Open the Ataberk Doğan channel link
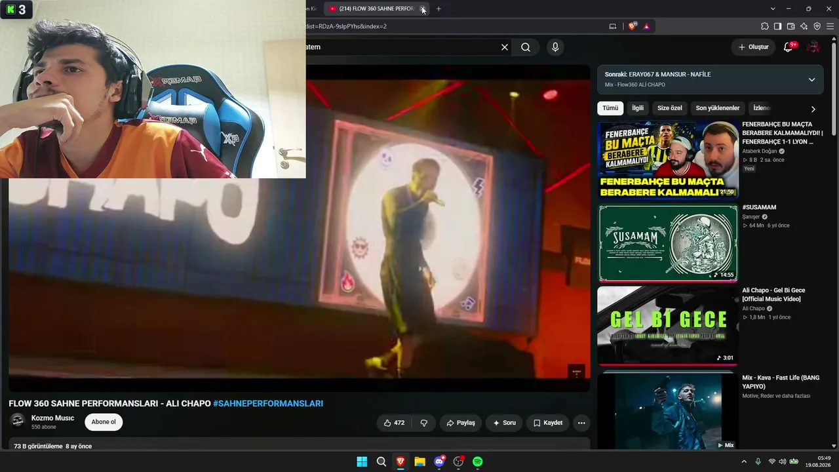The width and height of the screenshot is (839, 472). (760, 151)
